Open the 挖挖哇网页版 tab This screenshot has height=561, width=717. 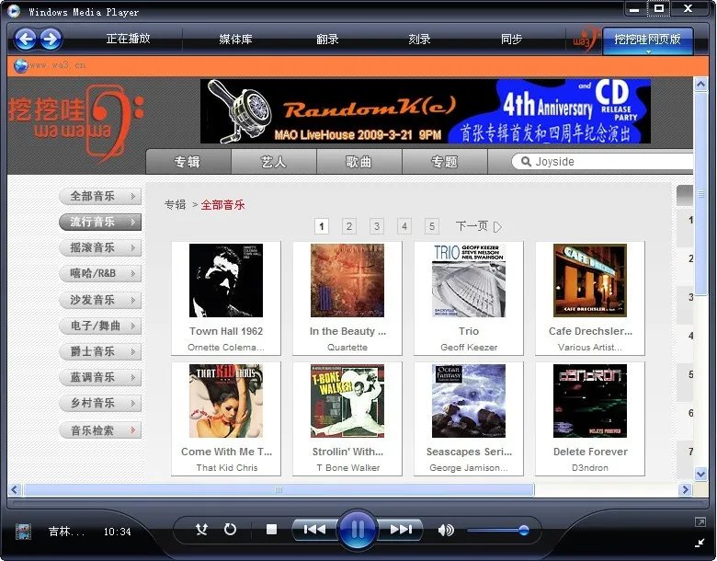click(x=647, y=39)
